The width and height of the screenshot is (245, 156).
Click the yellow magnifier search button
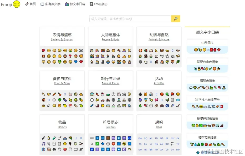click(176, 19)
